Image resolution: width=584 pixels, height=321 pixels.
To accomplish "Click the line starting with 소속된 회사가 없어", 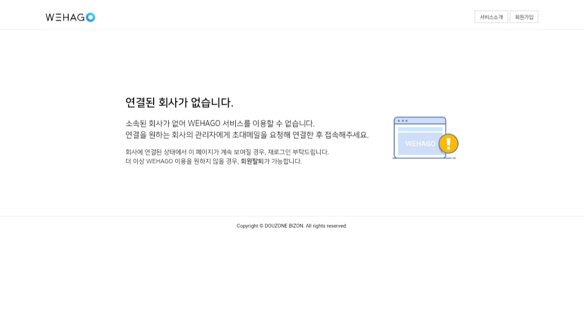I will pos(220,124).
